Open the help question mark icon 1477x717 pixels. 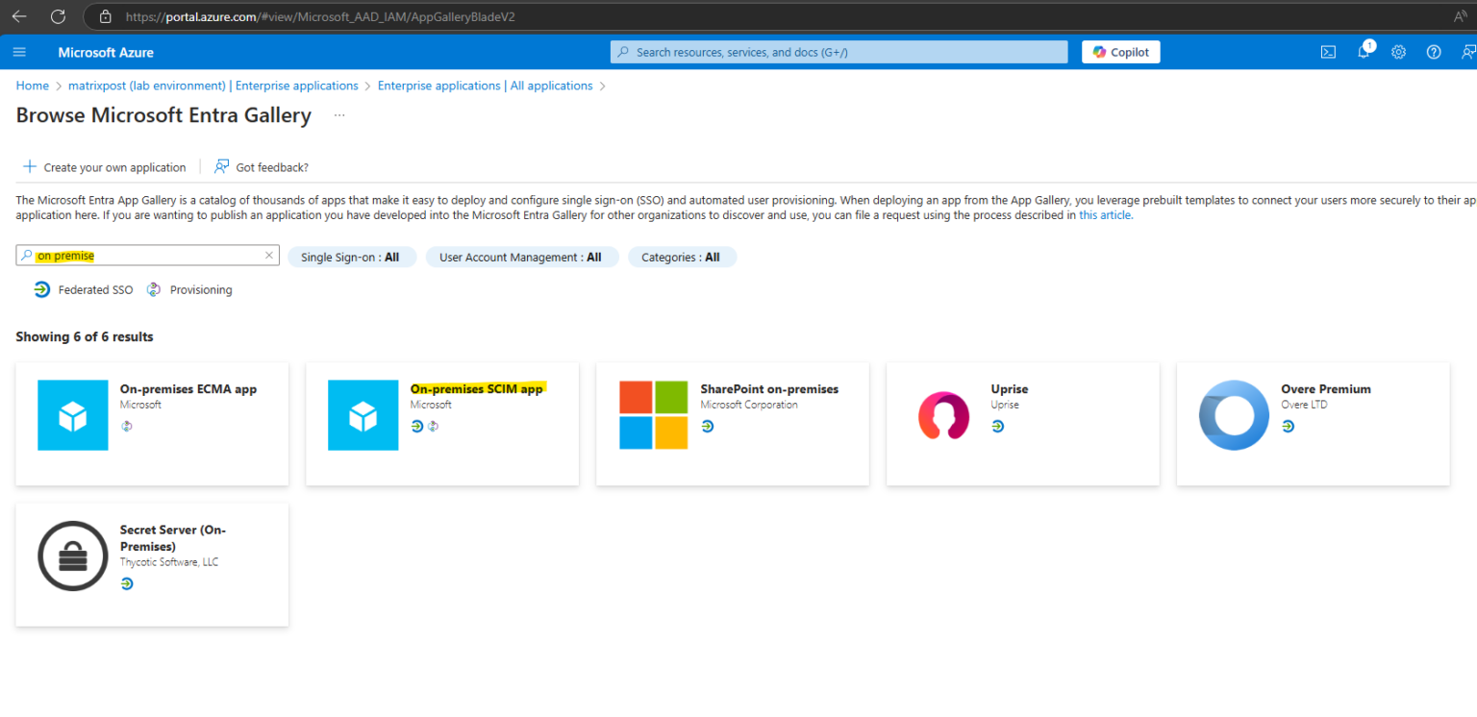(1433, 52)
